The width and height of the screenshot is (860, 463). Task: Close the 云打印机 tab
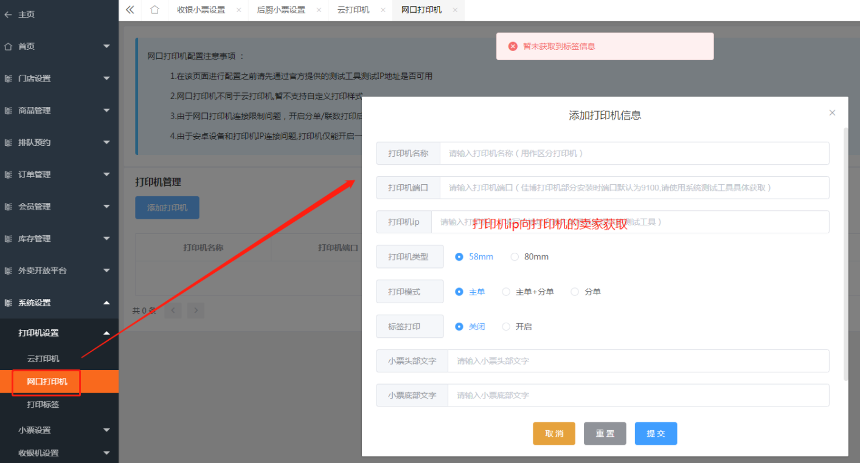383,10
